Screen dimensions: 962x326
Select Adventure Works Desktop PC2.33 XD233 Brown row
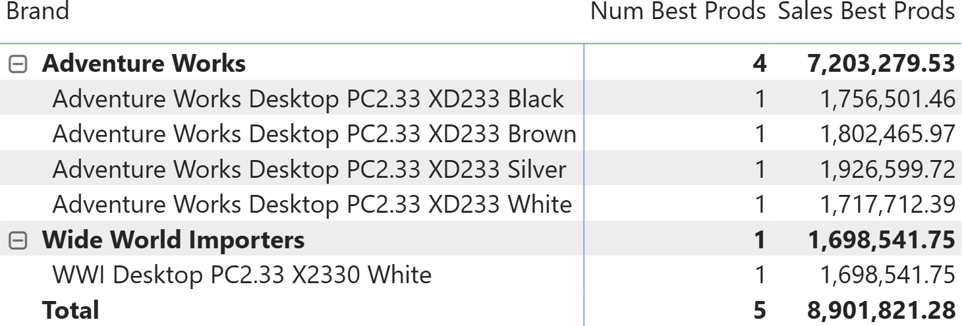pos(314,134)
